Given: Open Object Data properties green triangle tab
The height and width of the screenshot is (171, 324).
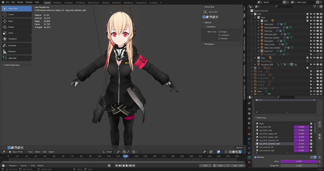Looking at the screenshot, I should tap(249, 157).
